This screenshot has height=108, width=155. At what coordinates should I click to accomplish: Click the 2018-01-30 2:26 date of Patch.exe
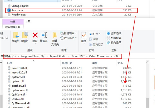coord(72,10)
